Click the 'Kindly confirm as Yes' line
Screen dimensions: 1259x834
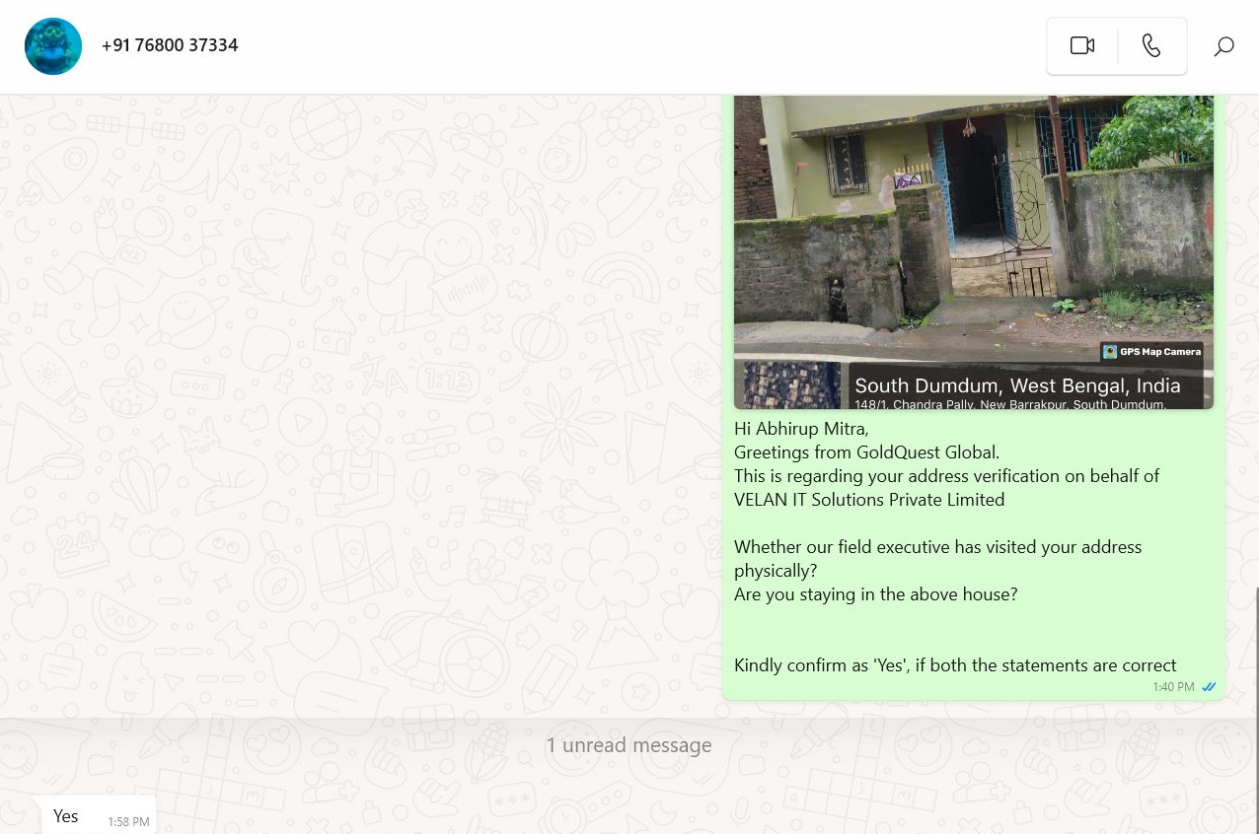pyautogui.click(x=955, y=665)
